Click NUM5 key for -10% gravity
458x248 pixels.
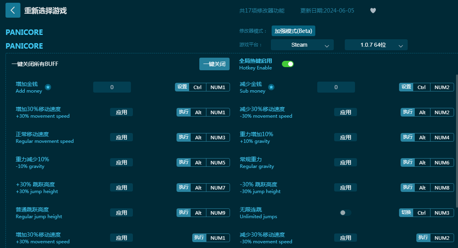[x=218, y=162]
